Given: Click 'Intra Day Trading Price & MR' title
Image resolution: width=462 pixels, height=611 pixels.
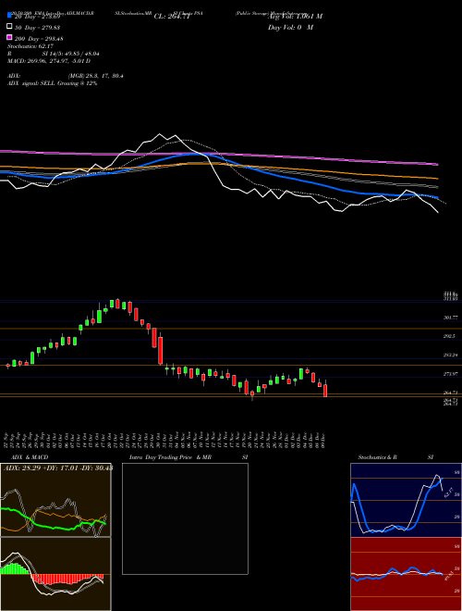Looking at the screenshot, I should pos(170,457).
